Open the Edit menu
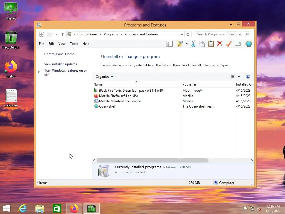 pos(51,44)
